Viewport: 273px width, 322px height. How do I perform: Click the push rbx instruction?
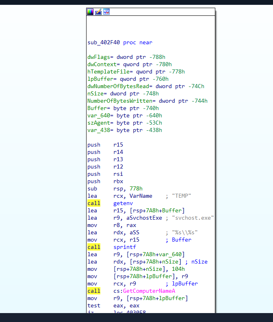[105, 182]
